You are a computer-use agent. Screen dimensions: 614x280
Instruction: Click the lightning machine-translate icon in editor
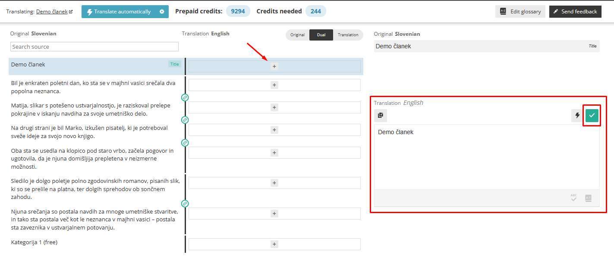577,115
